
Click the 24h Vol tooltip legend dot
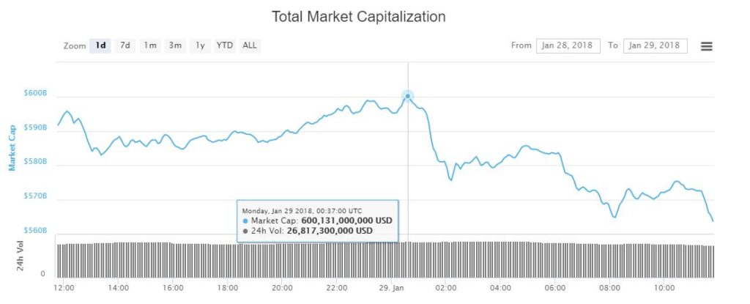[245, 231]
